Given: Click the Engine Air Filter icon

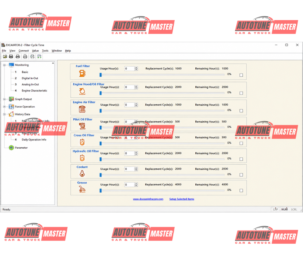Looking at the screenshot, I should click(x=82, y=109).
